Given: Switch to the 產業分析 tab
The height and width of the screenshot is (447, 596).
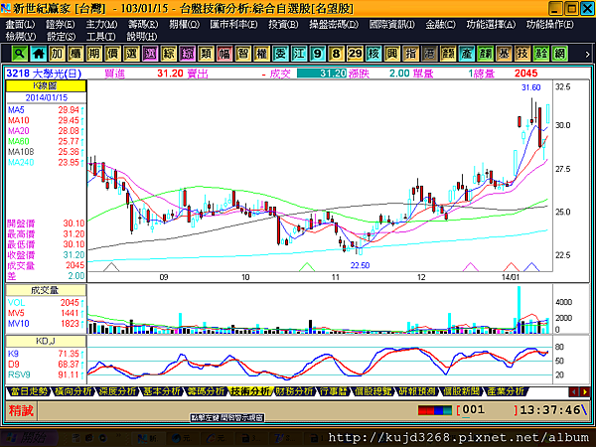Looking at the screenshot, I should [506, 391].
